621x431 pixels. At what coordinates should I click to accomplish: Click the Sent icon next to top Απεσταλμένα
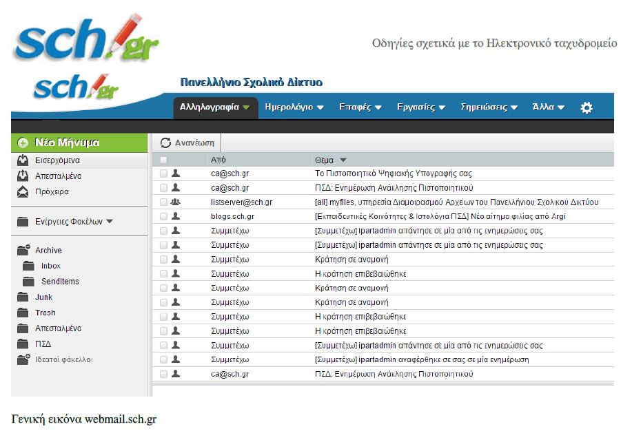point(23,176)
